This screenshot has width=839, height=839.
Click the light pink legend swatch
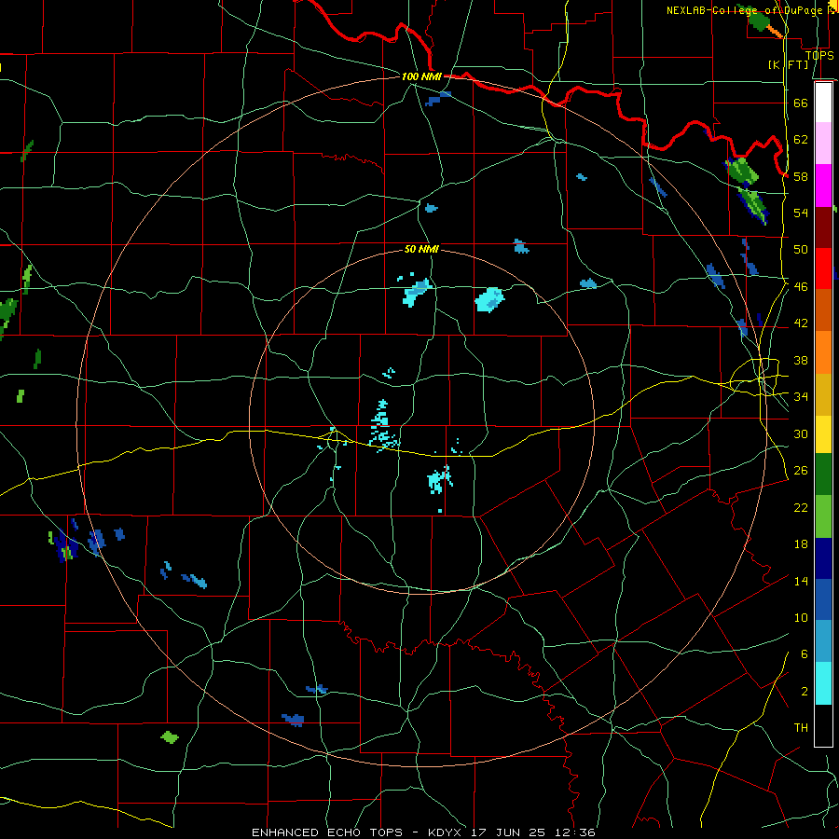pos(823,144)
